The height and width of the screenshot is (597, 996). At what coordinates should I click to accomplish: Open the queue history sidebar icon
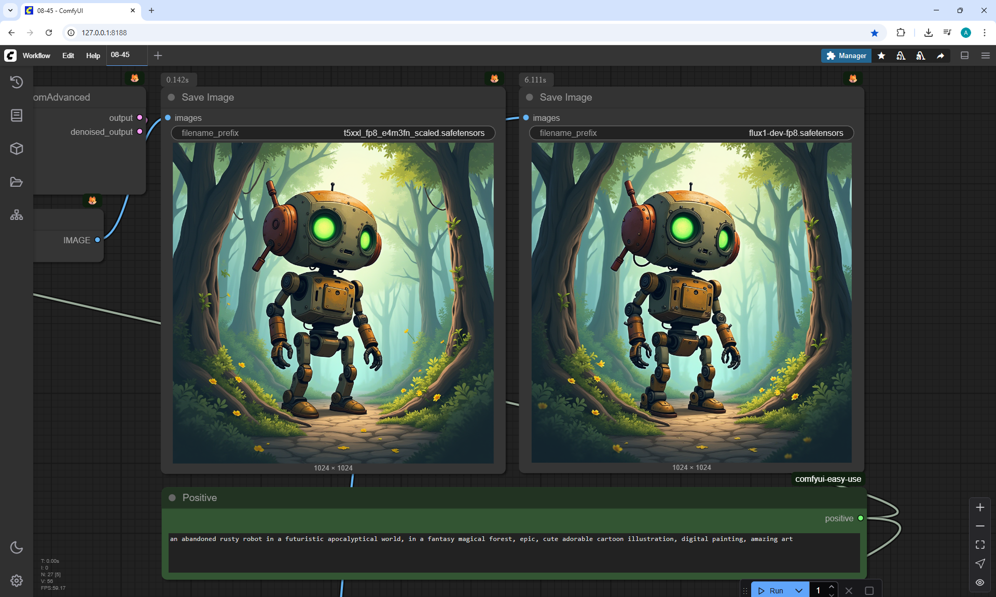click(x=17, y=82)
